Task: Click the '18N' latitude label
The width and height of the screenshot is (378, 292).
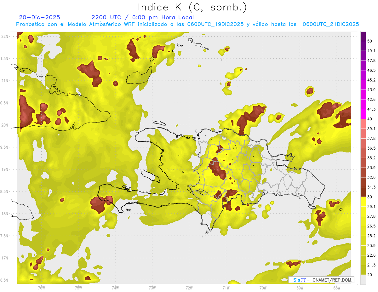Action: 5,214
